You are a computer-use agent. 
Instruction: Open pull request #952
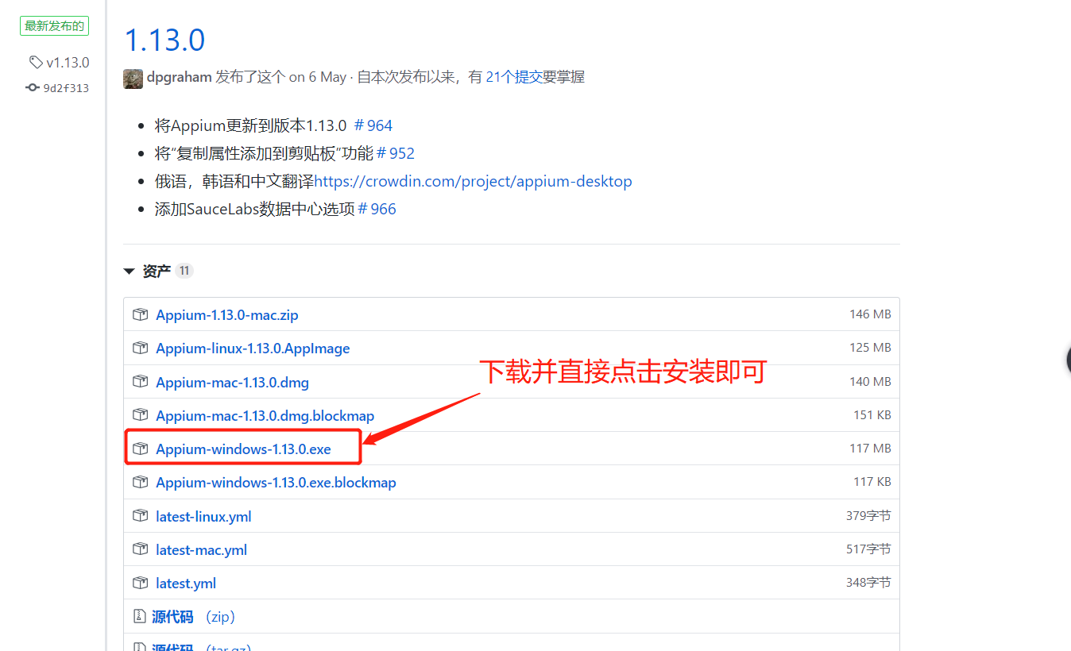point(396,153)
